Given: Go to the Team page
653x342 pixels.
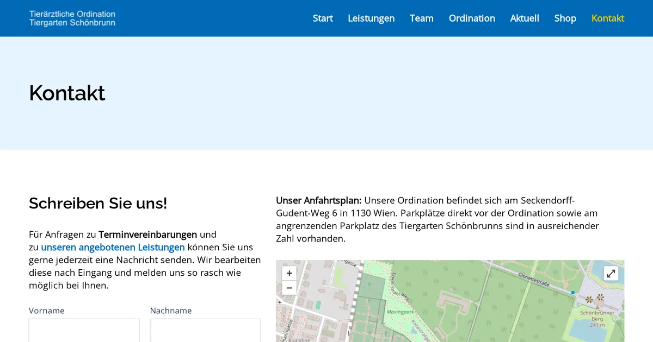Looking at the screenshot, I should click(x=421, y=18).
